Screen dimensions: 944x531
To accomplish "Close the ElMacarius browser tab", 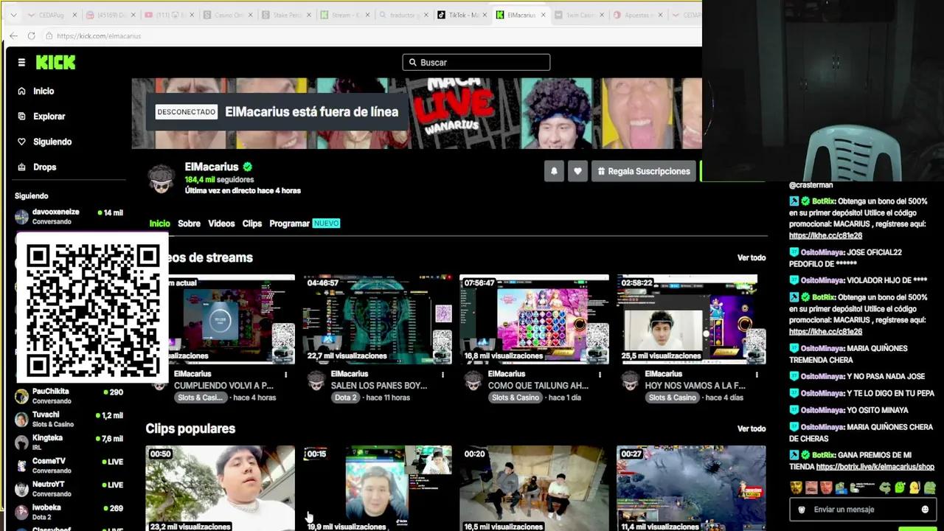I will tap(544, 15).
